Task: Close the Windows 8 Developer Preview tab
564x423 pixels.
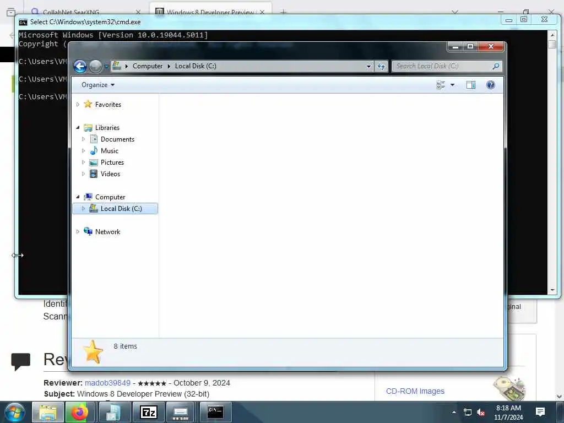Action: (262, 12)
